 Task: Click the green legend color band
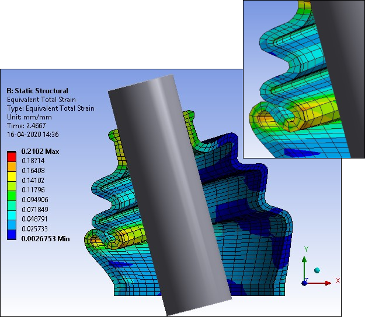[12, 196]
